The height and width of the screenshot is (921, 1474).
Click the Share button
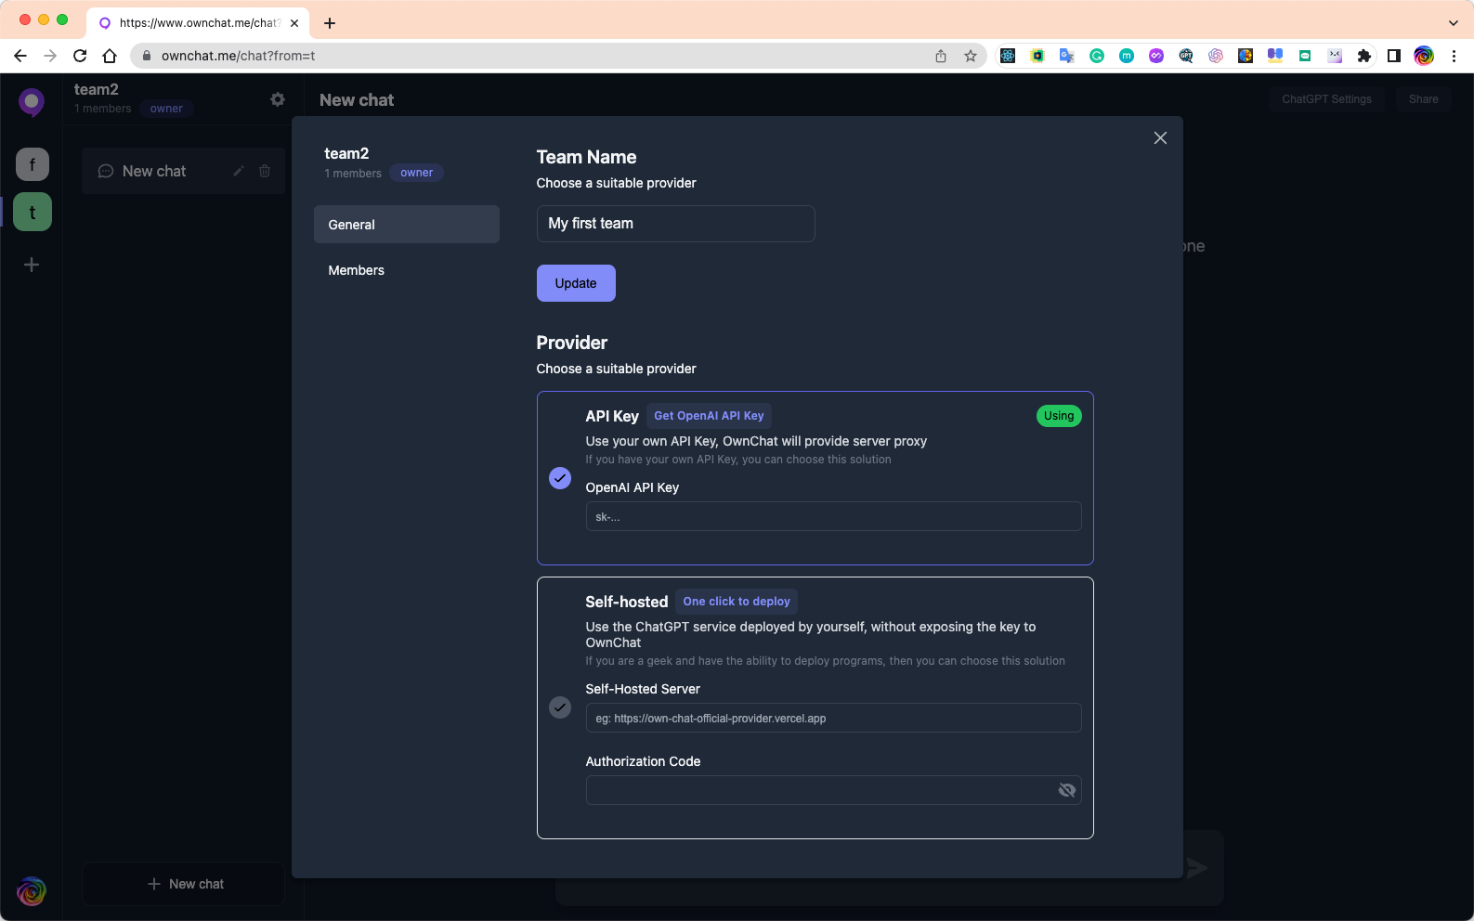(1423, 99)
